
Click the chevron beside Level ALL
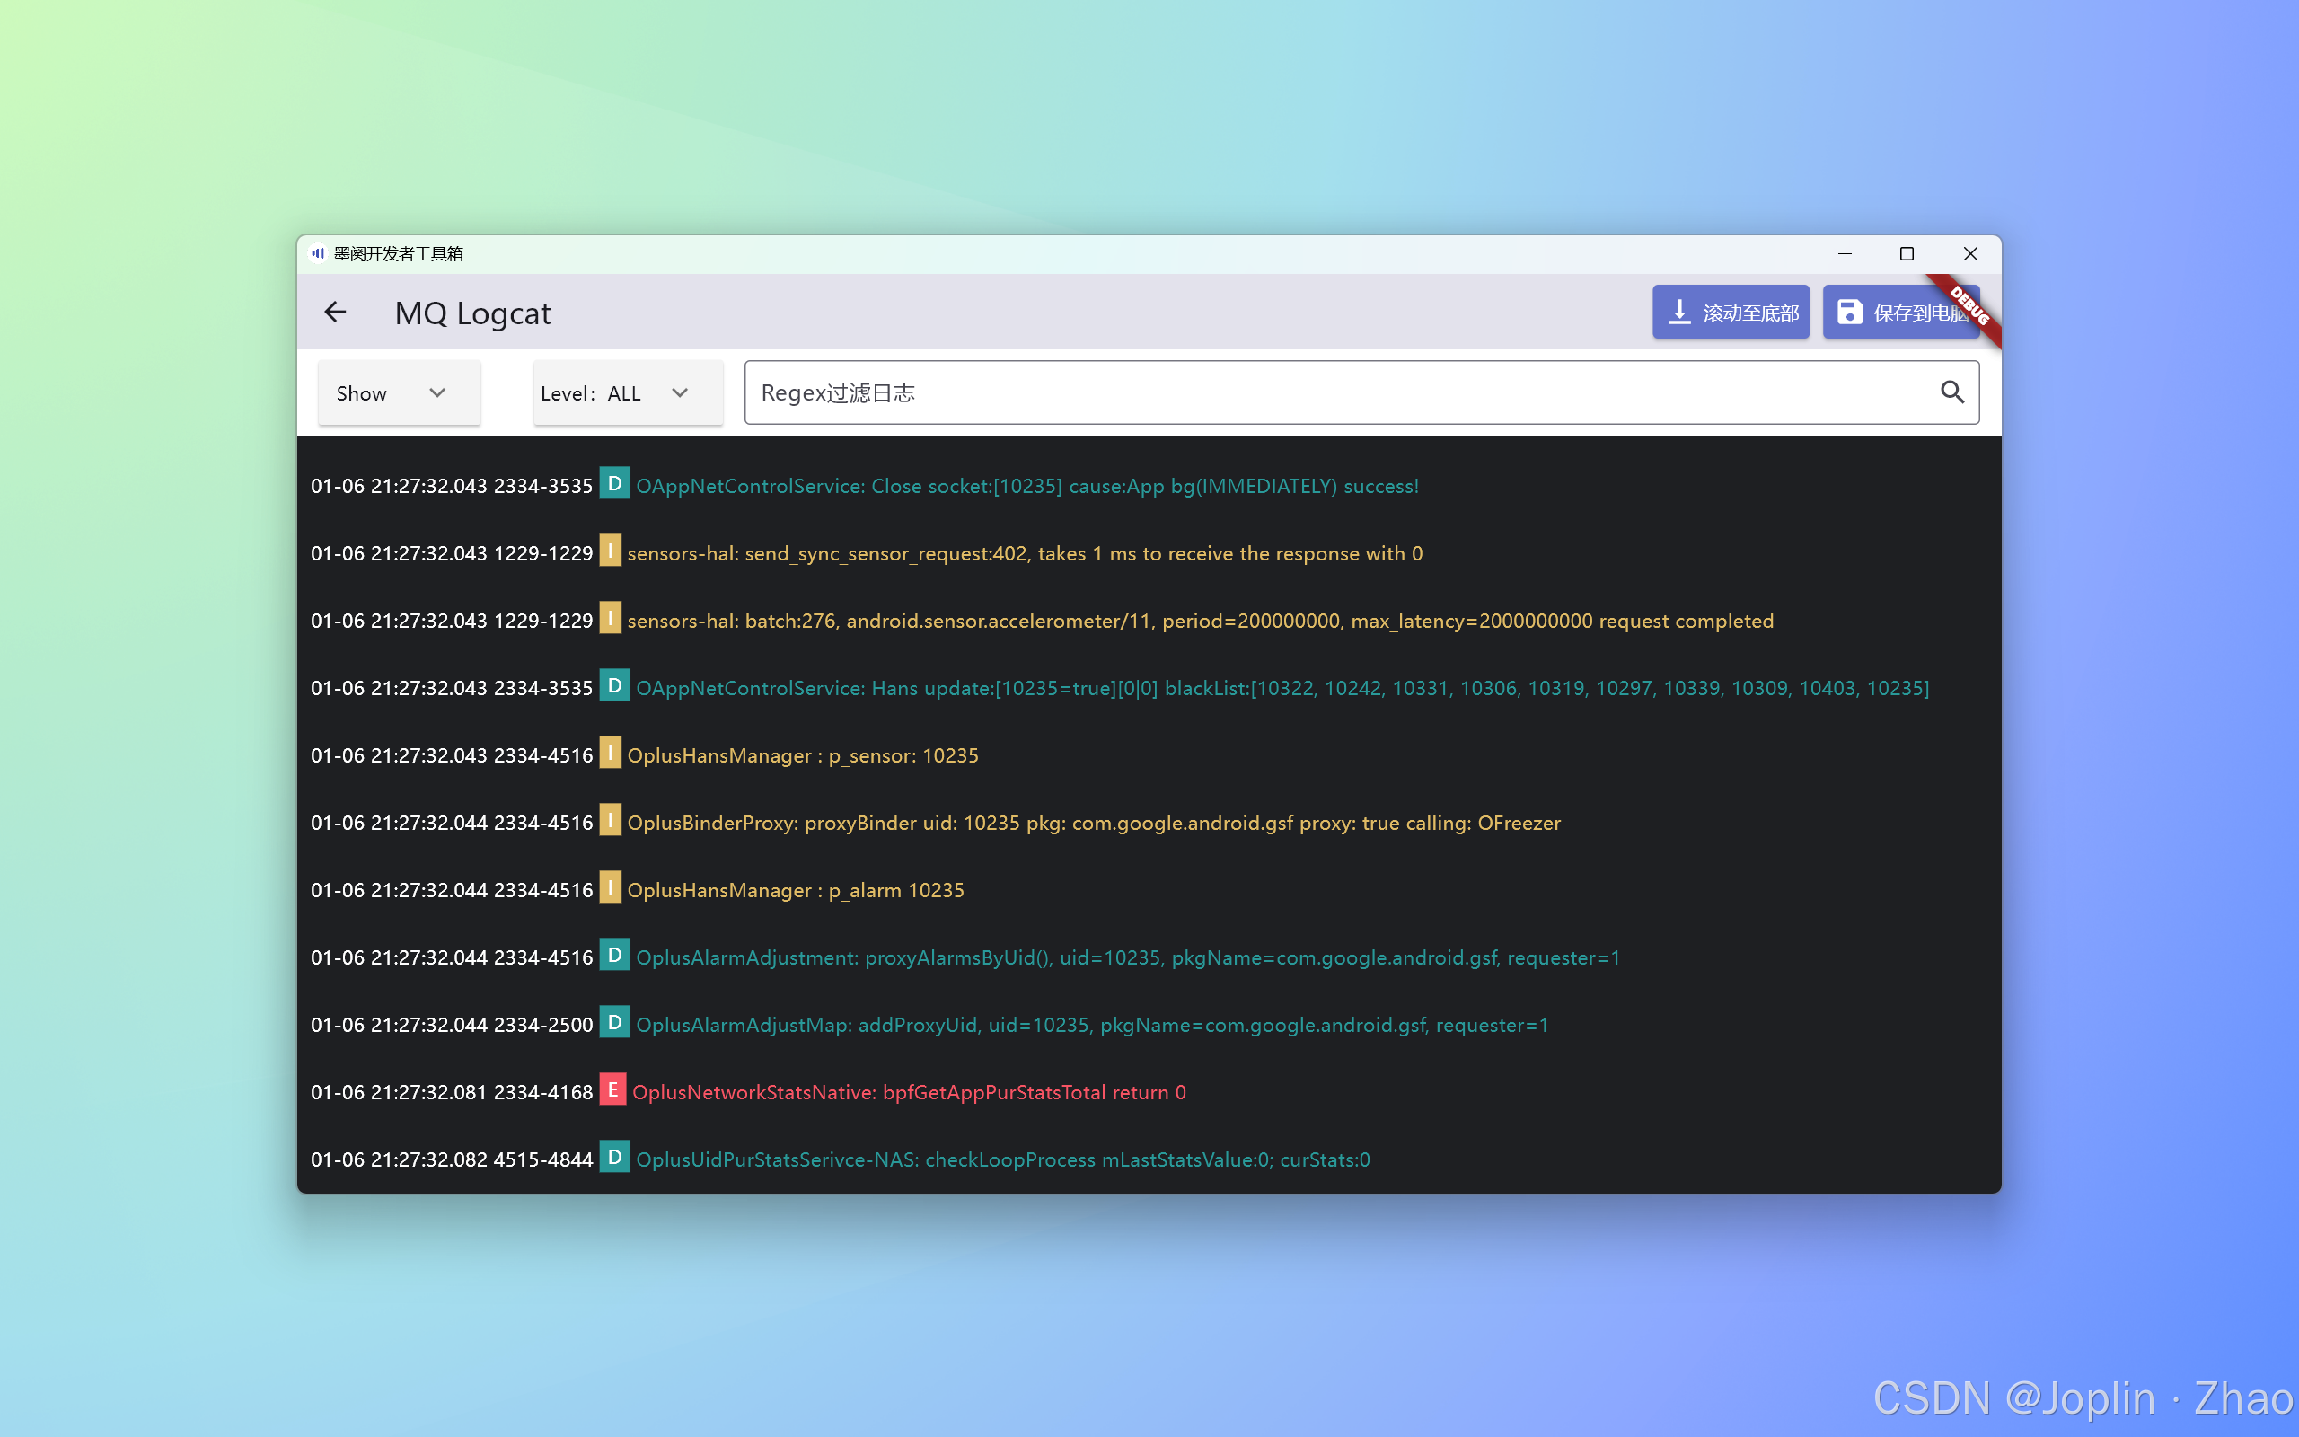coord(680,393)
